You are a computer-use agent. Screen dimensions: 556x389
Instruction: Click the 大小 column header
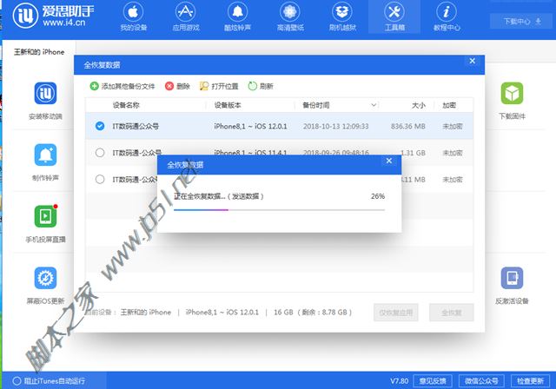tap(419, 105)
